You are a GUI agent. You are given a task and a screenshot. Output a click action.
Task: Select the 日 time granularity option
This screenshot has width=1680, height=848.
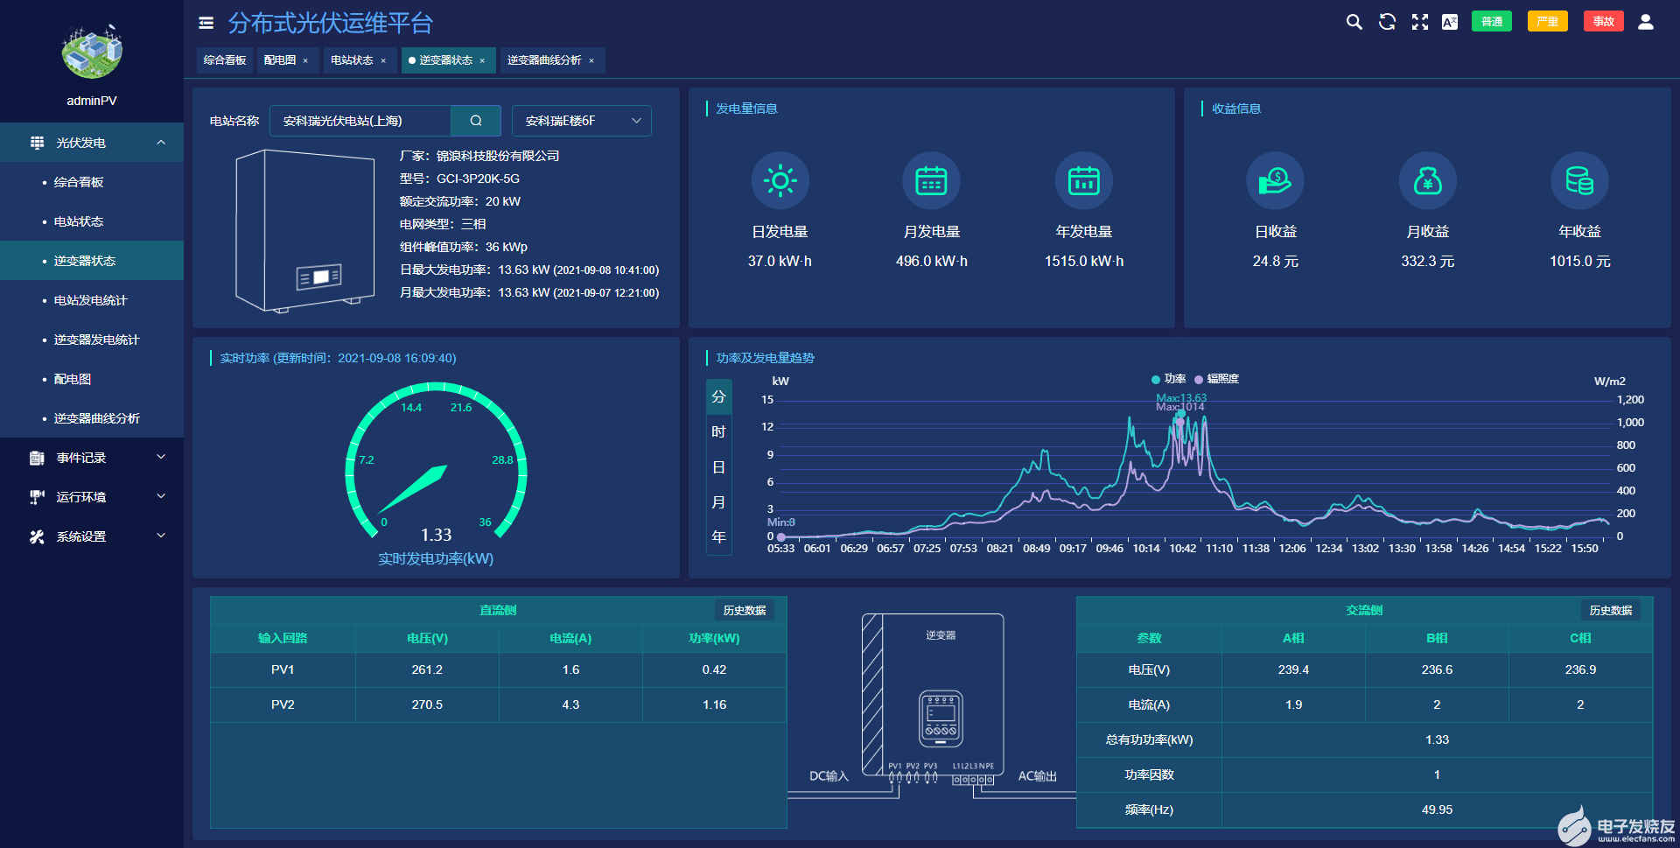coord(718,467)
